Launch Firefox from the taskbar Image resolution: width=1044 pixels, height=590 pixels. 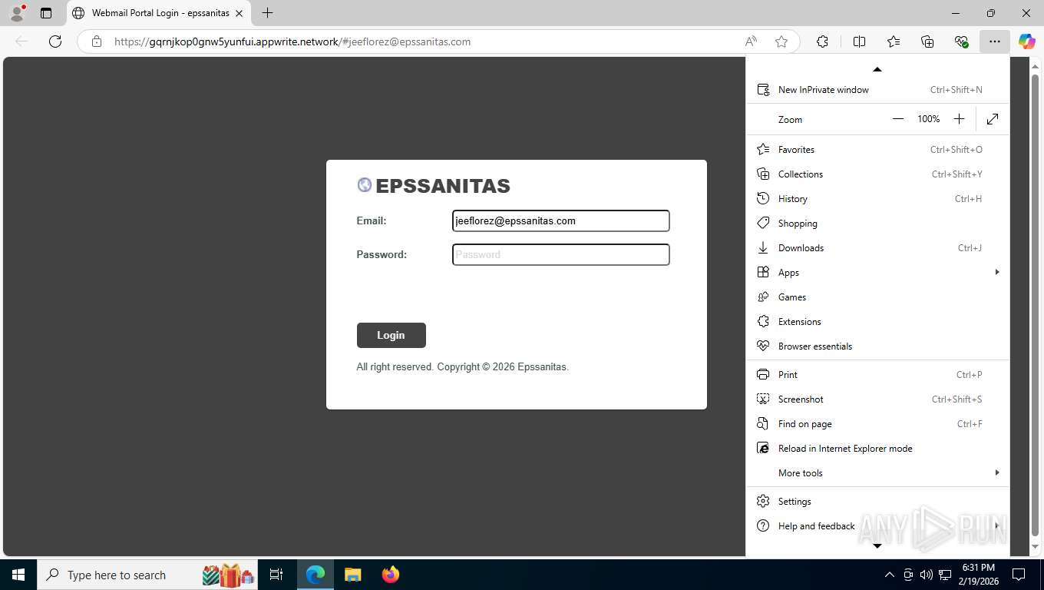pos(391,575)
